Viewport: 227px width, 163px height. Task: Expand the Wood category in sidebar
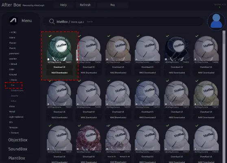pos(13,64)
